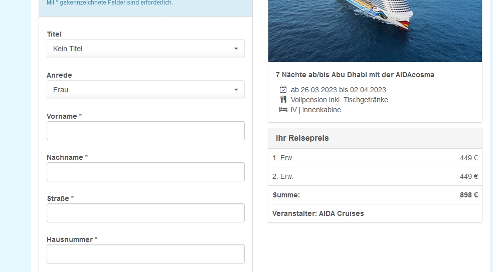The width and height of the screenshot is (493, 272).
Task: Select the 2. Erw. price row
Action: point(375,176)
